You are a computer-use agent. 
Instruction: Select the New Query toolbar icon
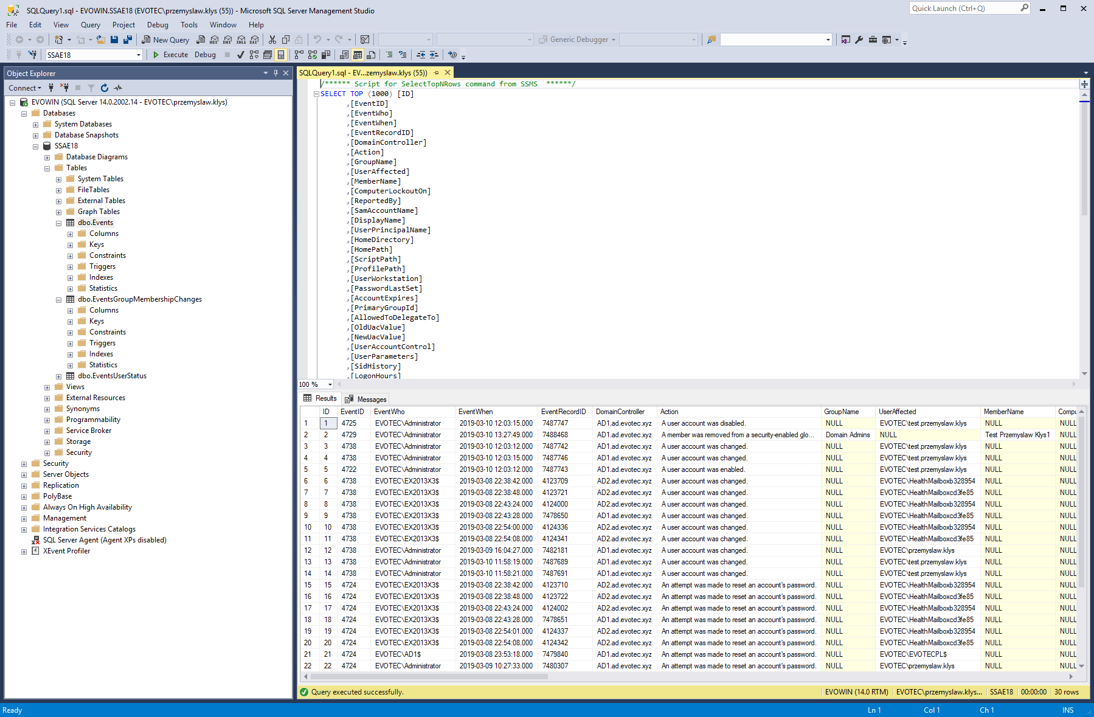[165, 40]
